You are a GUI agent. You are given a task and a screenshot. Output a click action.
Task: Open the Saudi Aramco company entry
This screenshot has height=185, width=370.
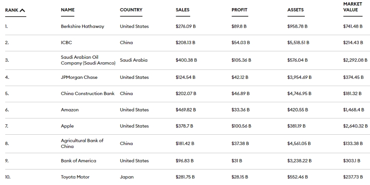click(x=88, y=60)
